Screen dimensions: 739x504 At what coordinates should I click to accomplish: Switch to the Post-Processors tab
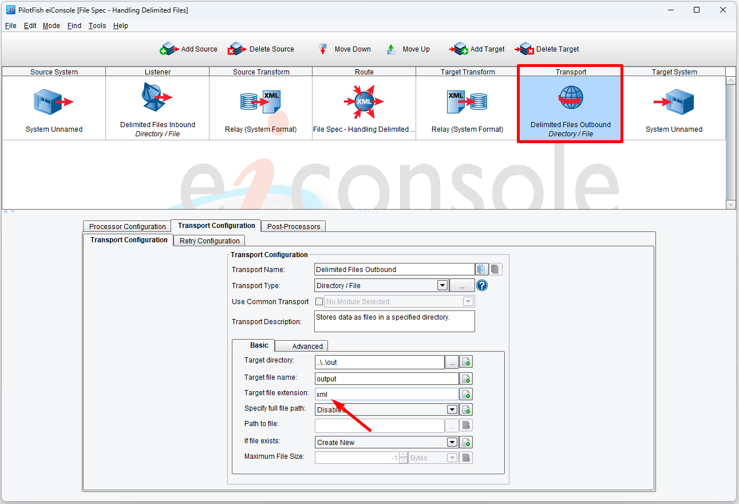[x=293, y=226]
